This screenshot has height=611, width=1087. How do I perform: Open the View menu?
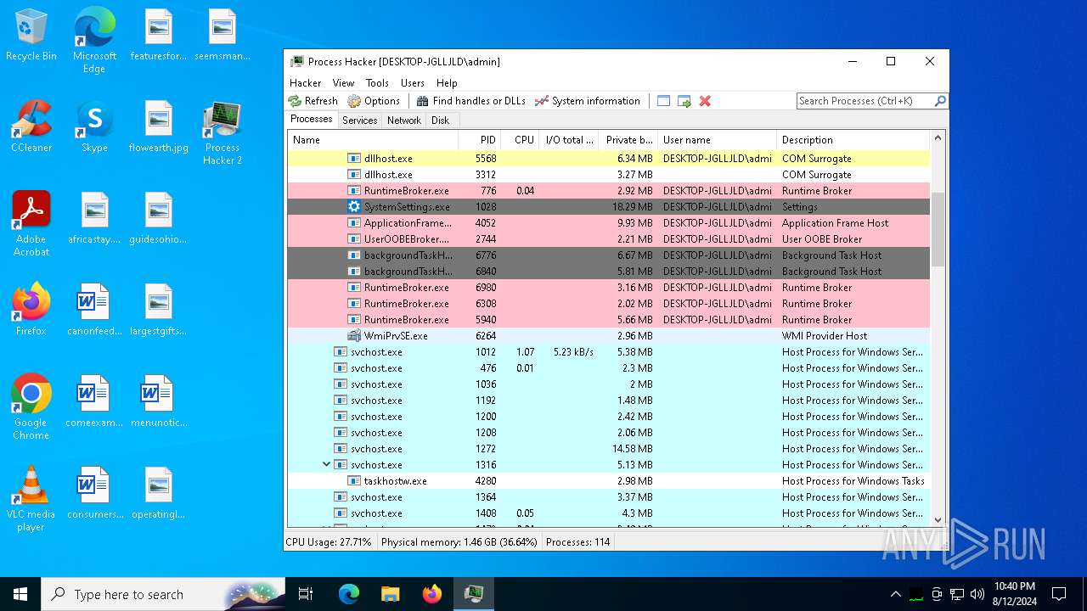coord(343,83)
